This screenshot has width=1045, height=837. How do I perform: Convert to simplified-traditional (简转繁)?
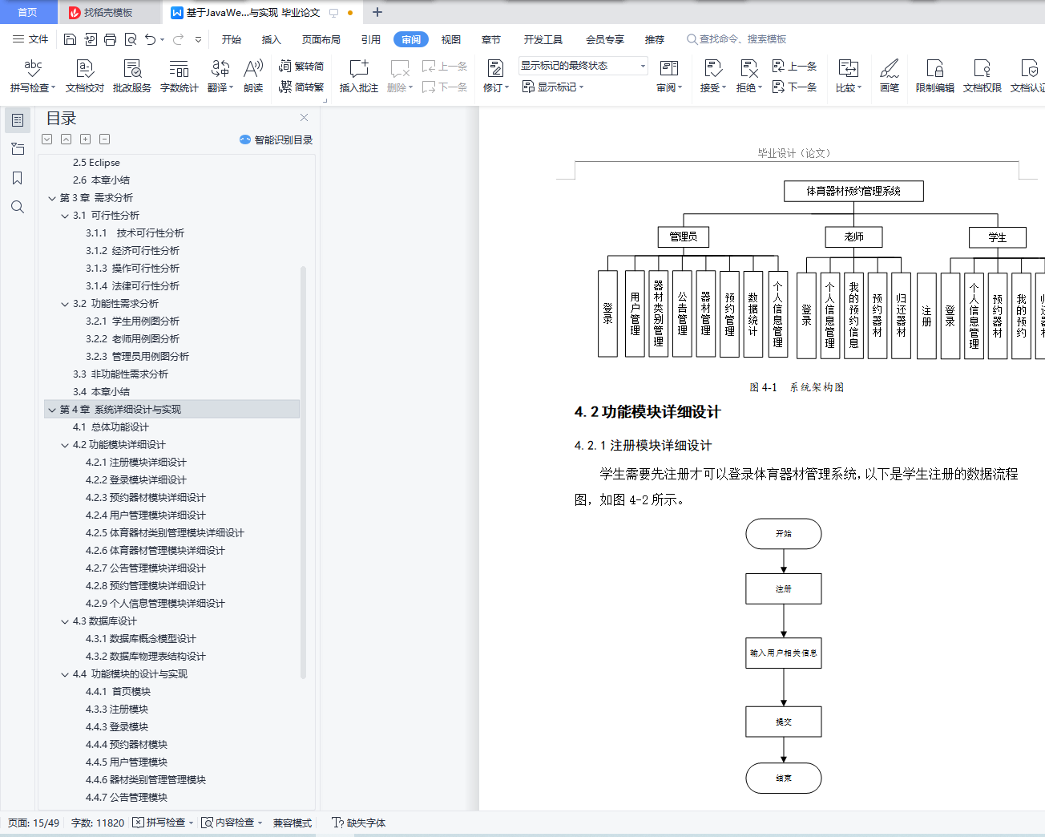click(301, 87)
